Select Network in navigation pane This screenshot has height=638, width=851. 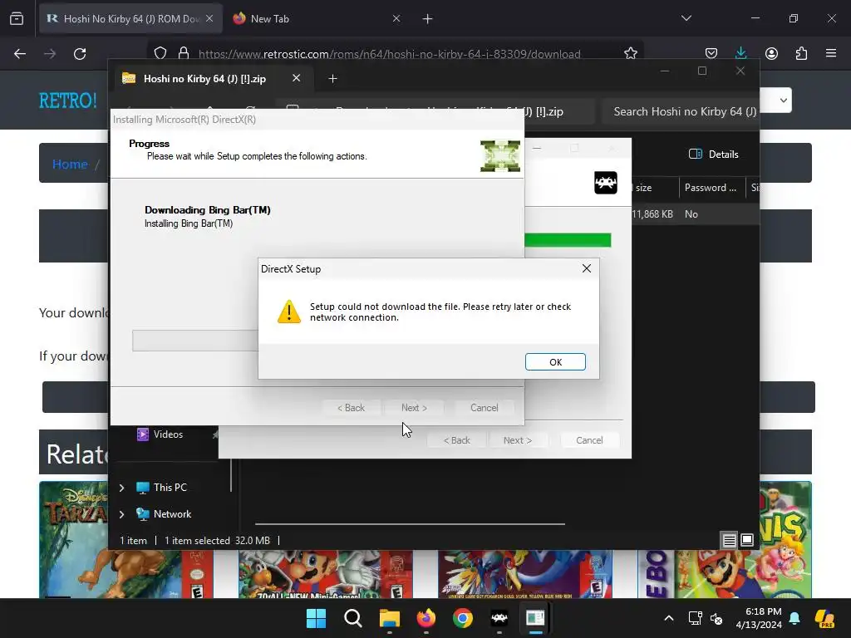172,513
